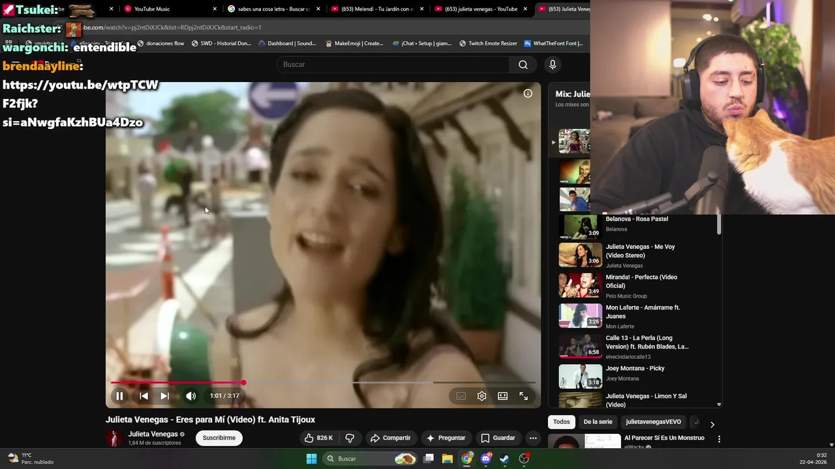The height and width of the screenshot is (469, 835).
Task: Play Belanova - Rosa Pastel from the mix
Action: [637, 220]
